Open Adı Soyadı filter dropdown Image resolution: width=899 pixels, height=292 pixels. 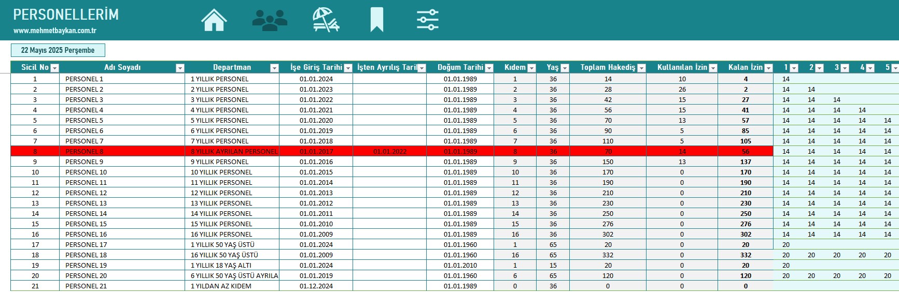[180, 68]
